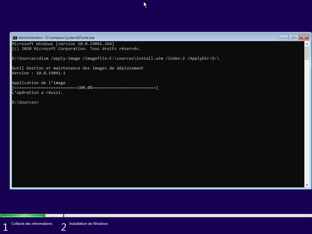Click the cmd.exe system menu icon

[x=15, y=37]
